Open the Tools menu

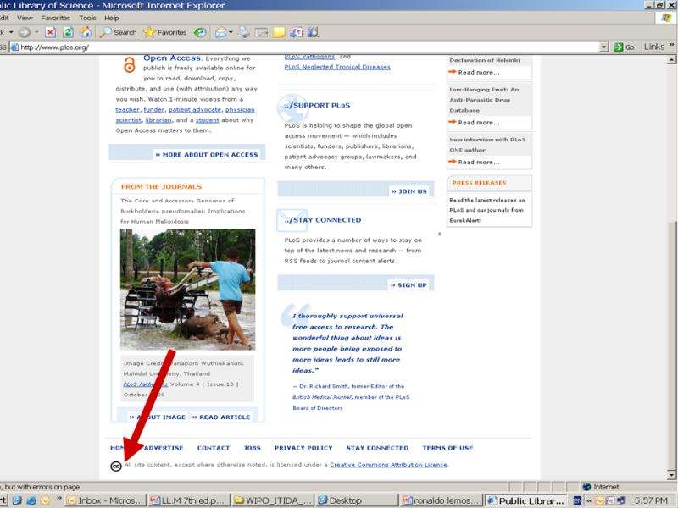(x=87, y=18)
